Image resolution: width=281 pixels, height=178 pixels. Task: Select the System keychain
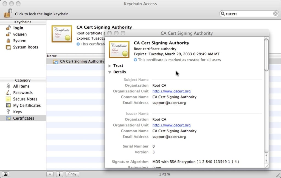point(19,41)
